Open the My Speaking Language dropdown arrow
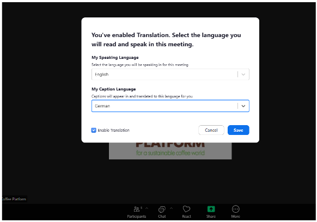317x222 pixels. pyautogui.click(x=243, y=75)
